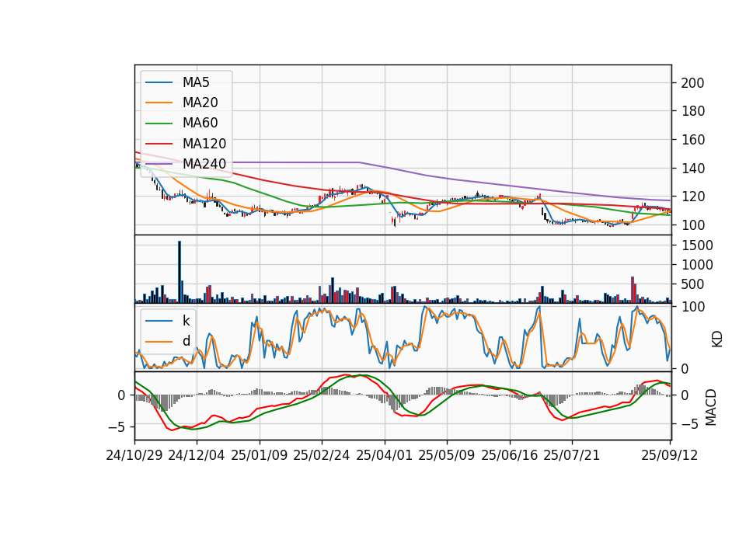Click the 25/04/01 date label

pyautogui.click(x=385, y=455)
